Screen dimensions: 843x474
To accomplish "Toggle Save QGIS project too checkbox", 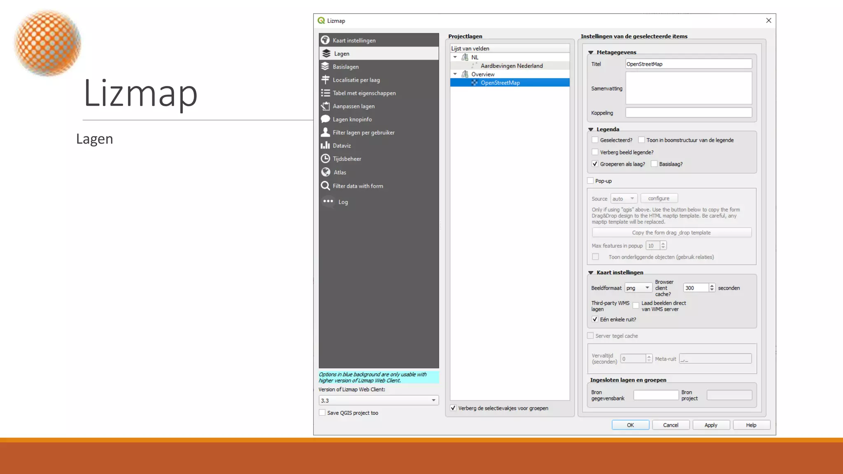I will [322, 413].
